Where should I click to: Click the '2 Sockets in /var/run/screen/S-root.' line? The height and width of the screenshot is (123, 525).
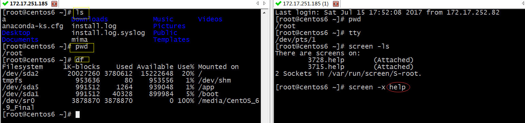pos(348,74)
